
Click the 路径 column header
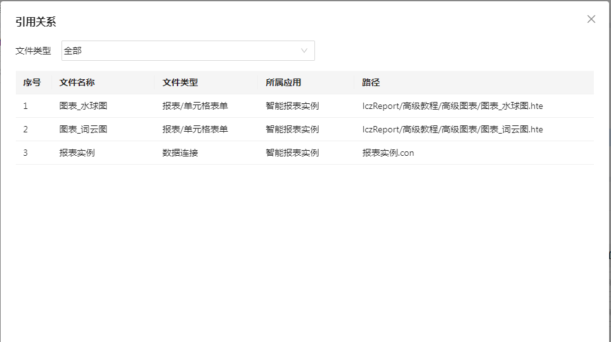tap(371, 82)
